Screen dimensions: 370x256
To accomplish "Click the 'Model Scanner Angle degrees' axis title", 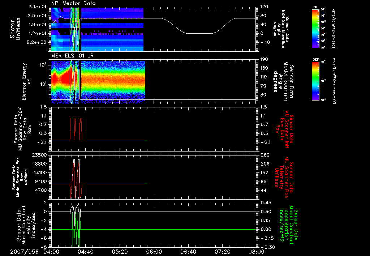I will point(283,82).
